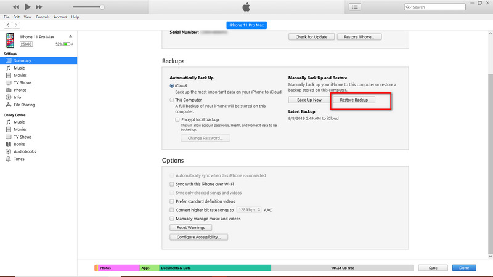The image size is (493, 277).
Task: Click the Change Password... button
Action: click(x=205, y=138)
